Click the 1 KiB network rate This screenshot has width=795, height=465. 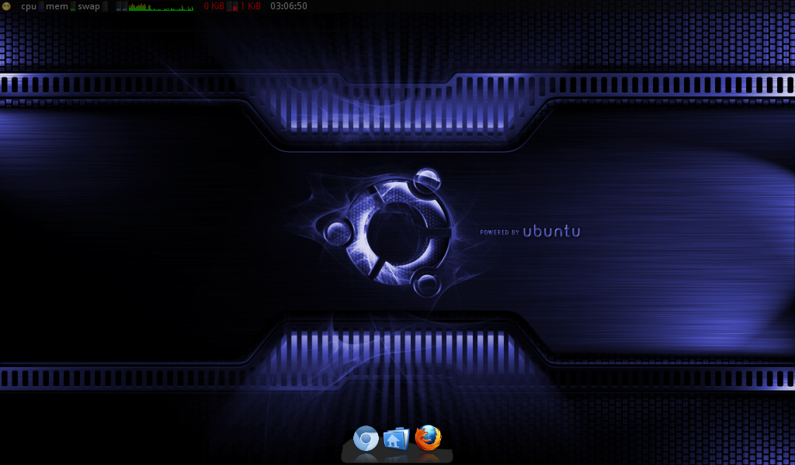[250, 6]
